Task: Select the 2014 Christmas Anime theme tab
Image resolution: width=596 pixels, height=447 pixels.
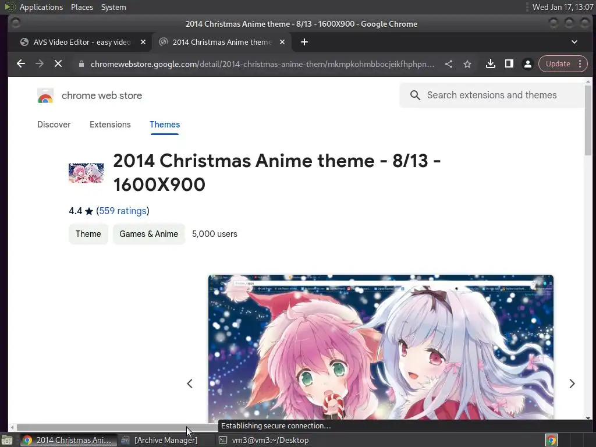Action: pyautogui.click(x=222, y=42)
